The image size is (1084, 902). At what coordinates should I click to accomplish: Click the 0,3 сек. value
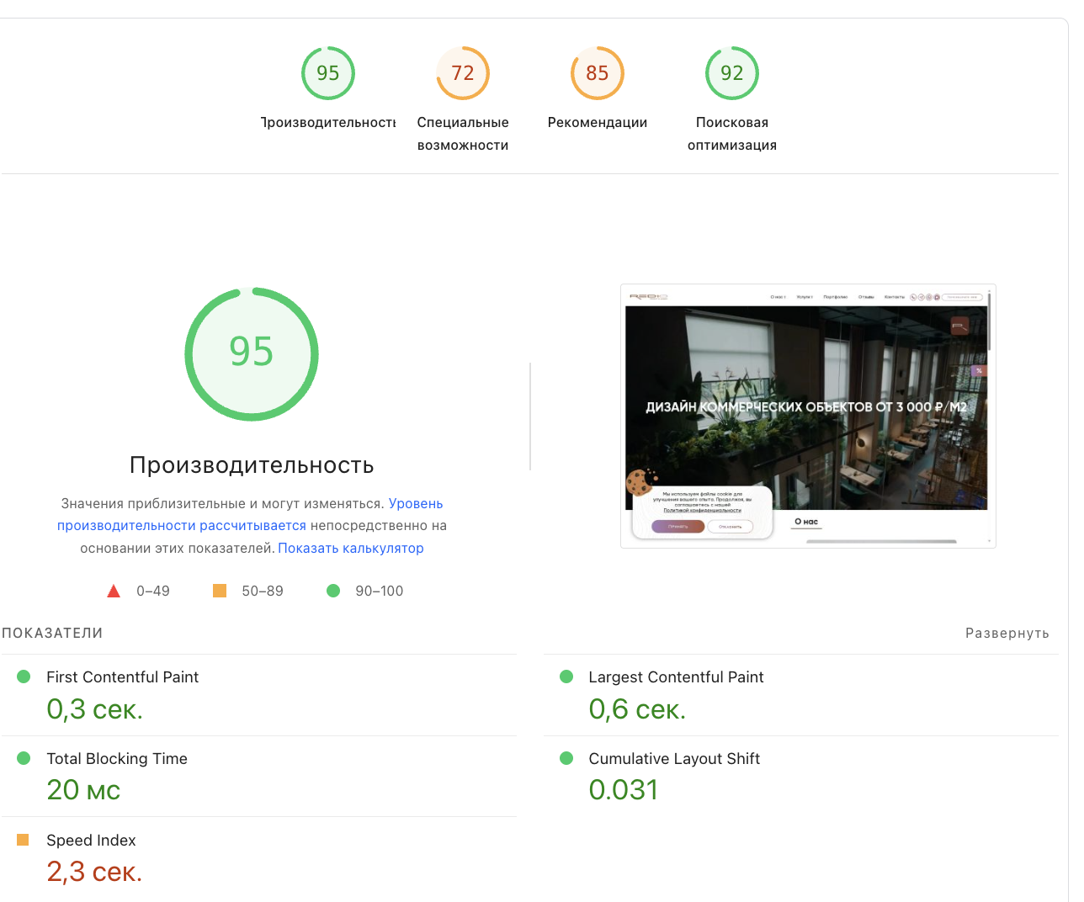94,709
